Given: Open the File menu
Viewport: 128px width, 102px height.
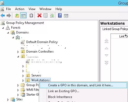Looking at the screenshot, I should (8, 9).
